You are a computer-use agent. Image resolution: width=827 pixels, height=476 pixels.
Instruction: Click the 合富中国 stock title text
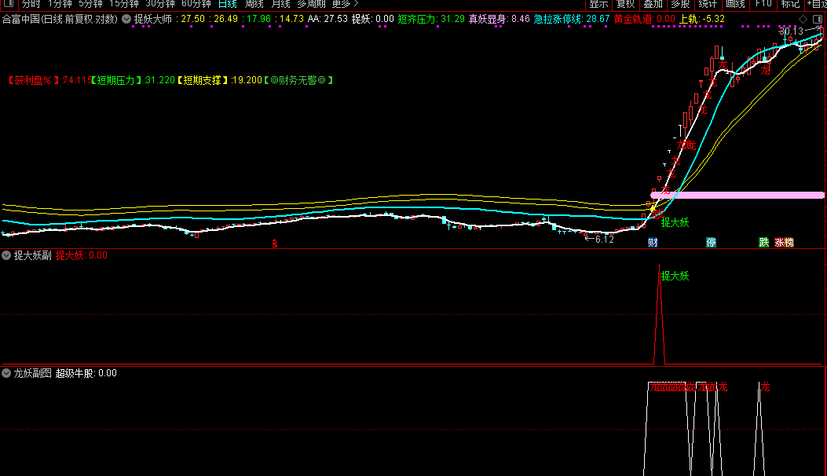coord(60,19)
